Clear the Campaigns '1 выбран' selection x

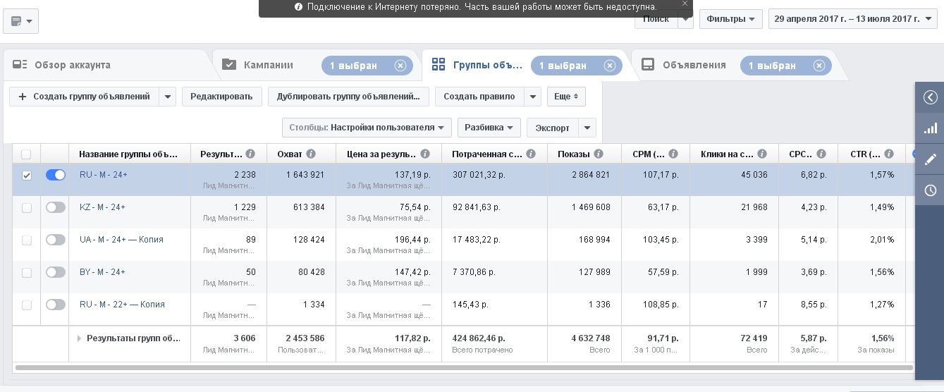(x=400, y=66)
